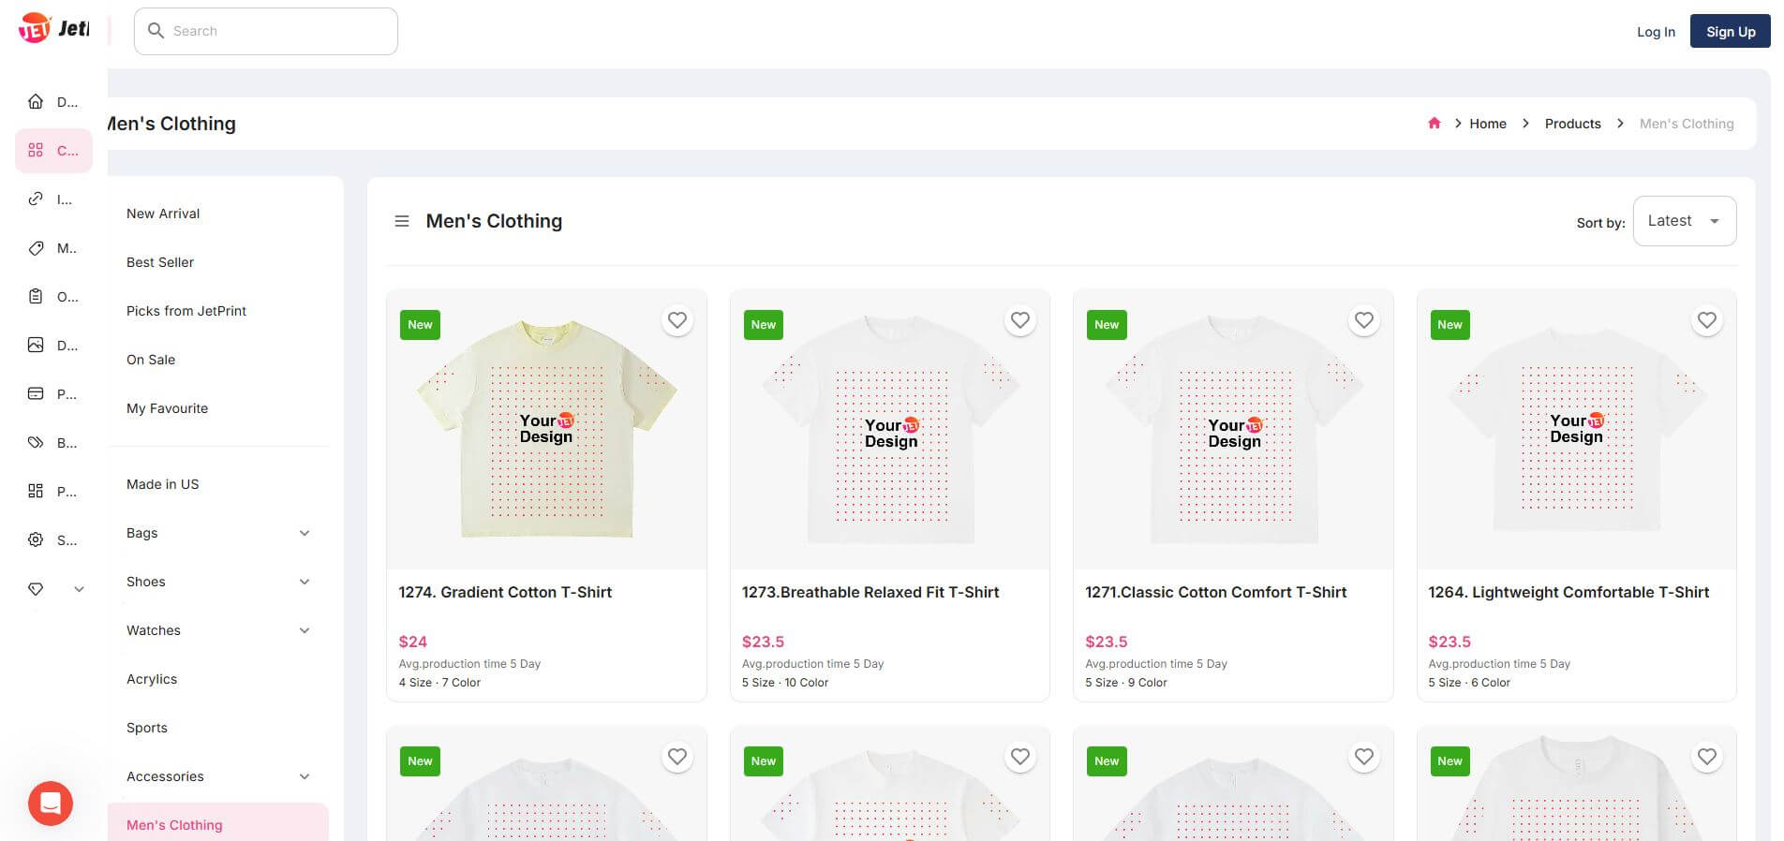This screenshot has width=1784, height=841.
Task: Click title 1271.Classic Cotton Comfort T-Shirt
Action: point(1215,592)
